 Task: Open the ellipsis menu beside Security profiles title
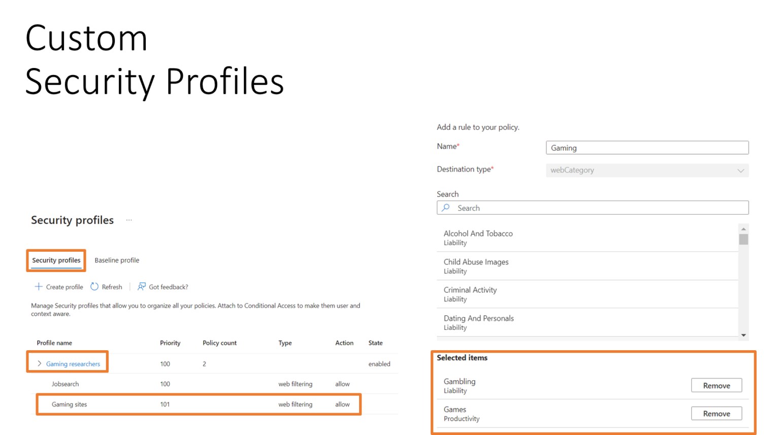[x=128, y=220]
